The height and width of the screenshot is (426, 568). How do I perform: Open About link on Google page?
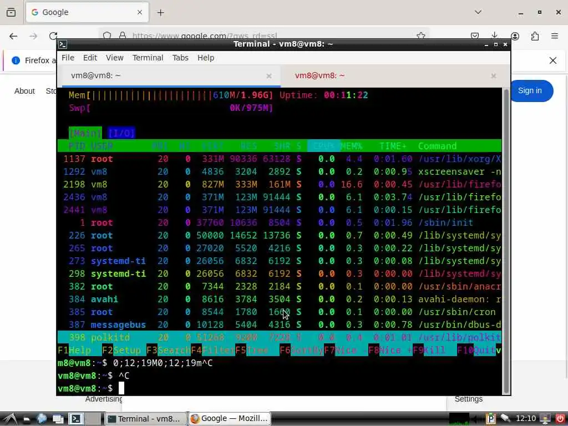click(x=24, y=91)
